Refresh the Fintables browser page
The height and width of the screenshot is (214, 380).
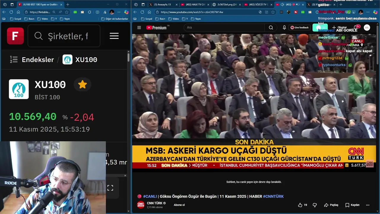[11, 12]
